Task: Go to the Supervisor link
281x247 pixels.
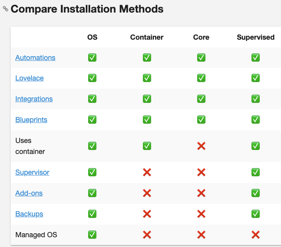Action: (x=32, y=172)
